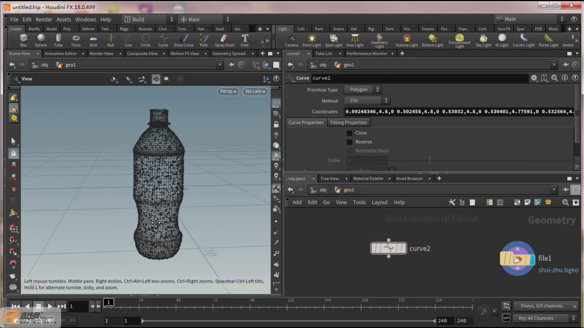
Task: Open the Method CVs dropdown
Action: tap(367, 101)
